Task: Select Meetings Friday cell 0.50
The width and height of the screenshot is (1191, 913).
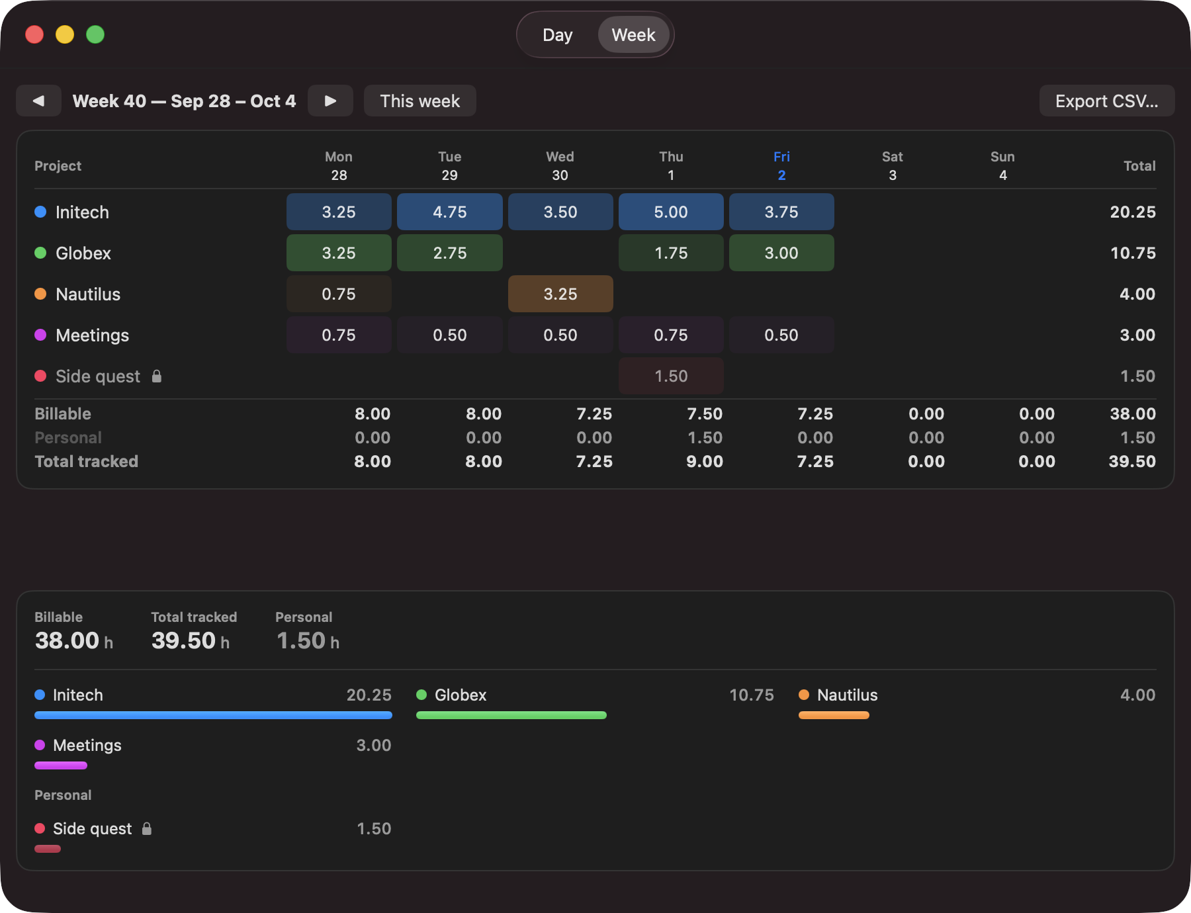Action: pyautogui.click(x=781, y=335)
